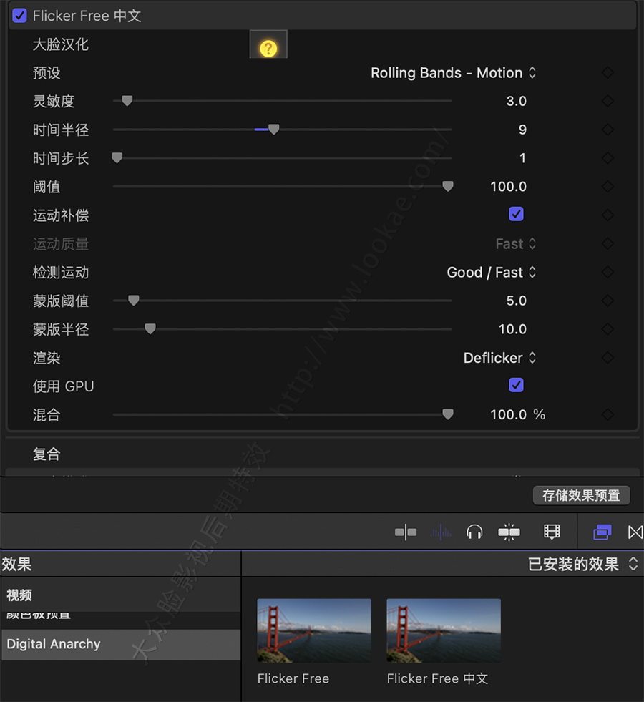This screenshot has height=702, width=644.
Task: Click the 存储效果预置 button
Action: (x=581, y=495)
